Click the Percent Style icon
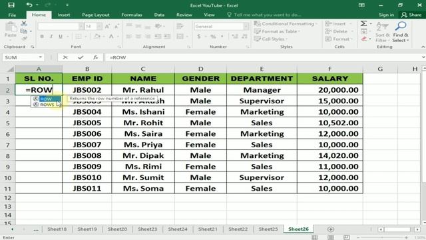The width and height of the screenshot is (426, 240). (x=213, y=36)
